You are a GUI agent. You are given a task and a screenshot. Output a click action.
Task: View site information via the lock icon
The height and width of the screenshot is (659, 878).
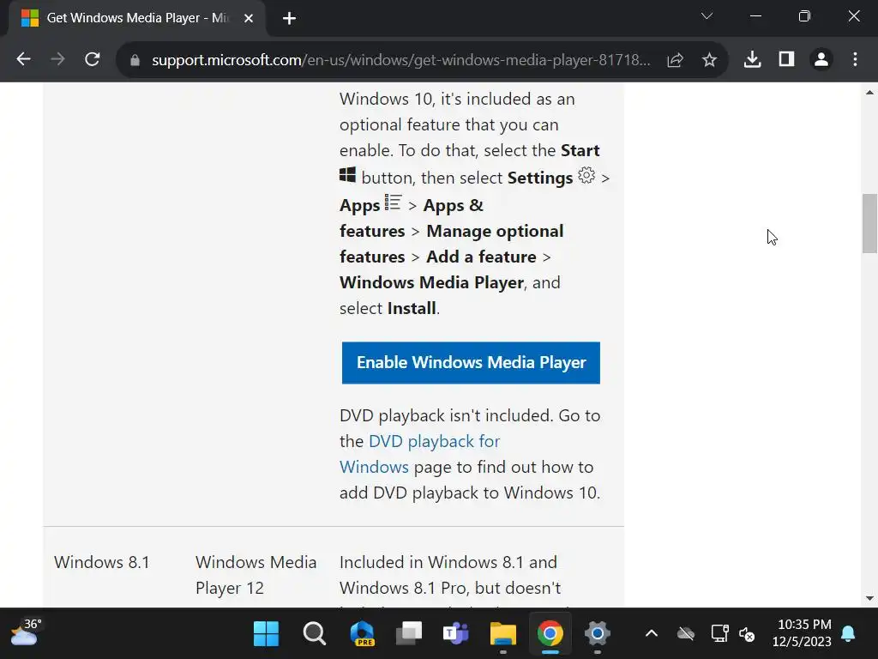coord(135,60)
